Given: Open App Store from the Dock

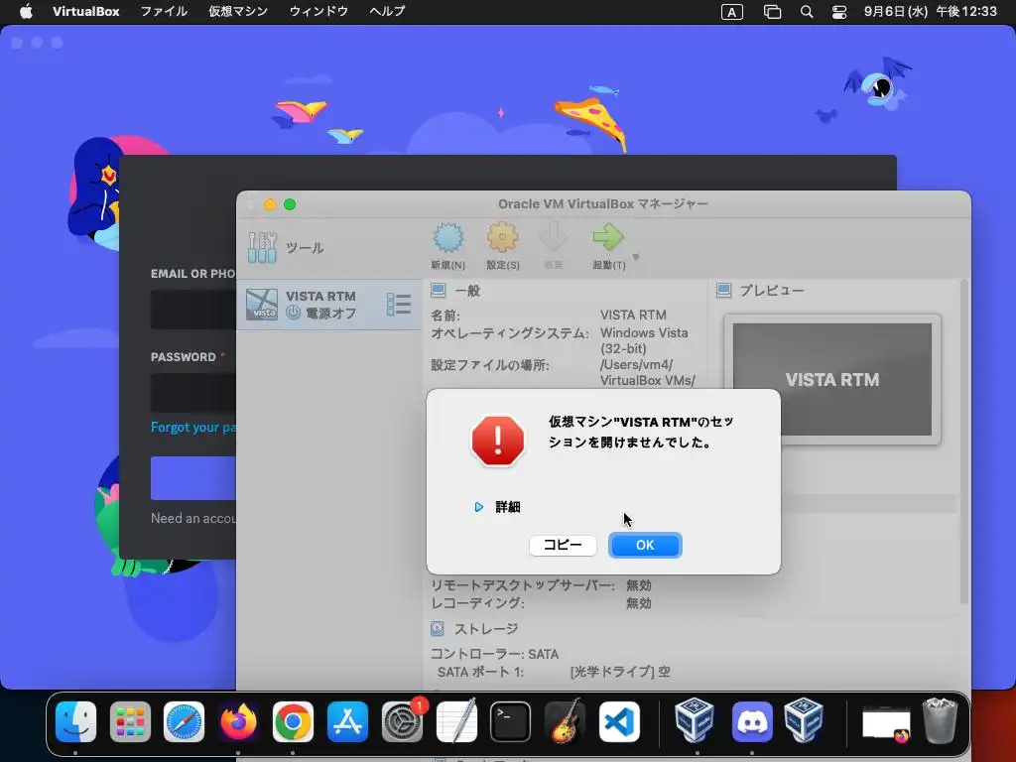Looking at the screenshot, I should pos(347,721).
